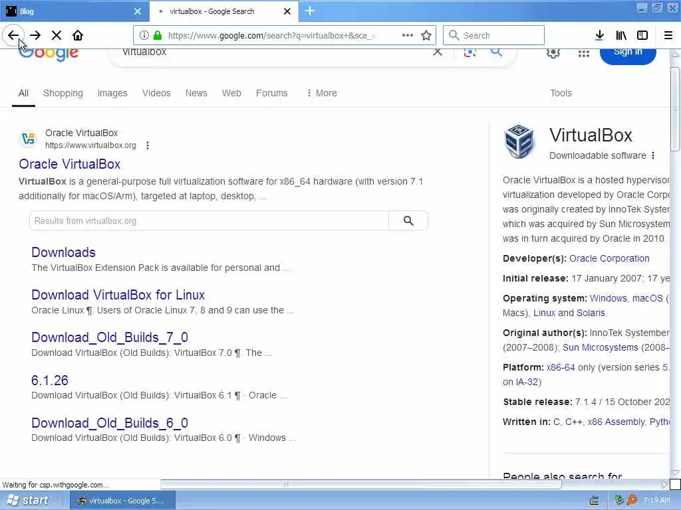Open the Downloads sitelink
Image resolution: width=681 pixels, height=510 pixels.
(x=63, y=252)
